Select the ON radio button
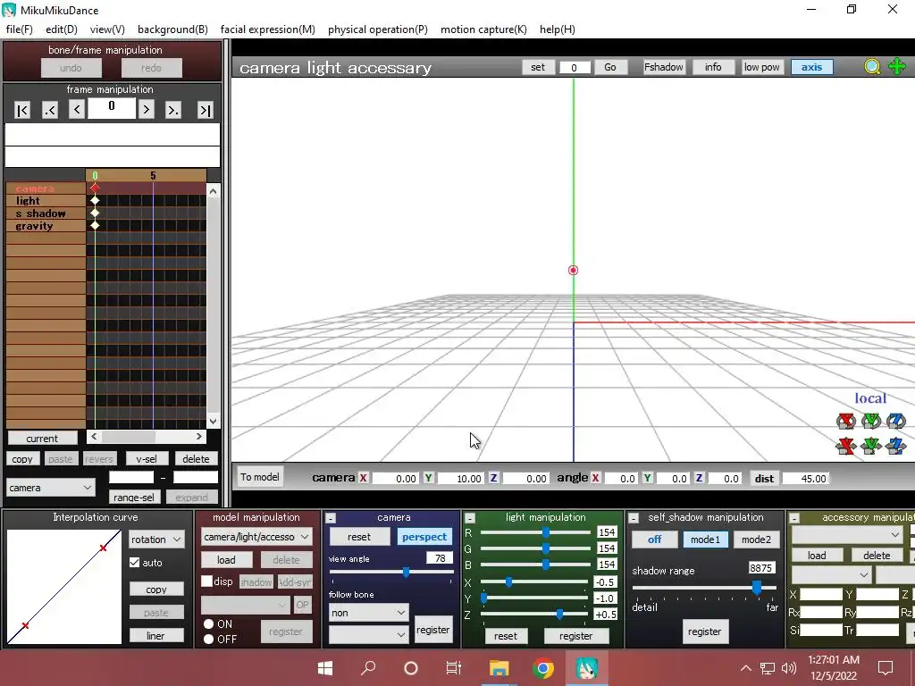 [208, 623]
